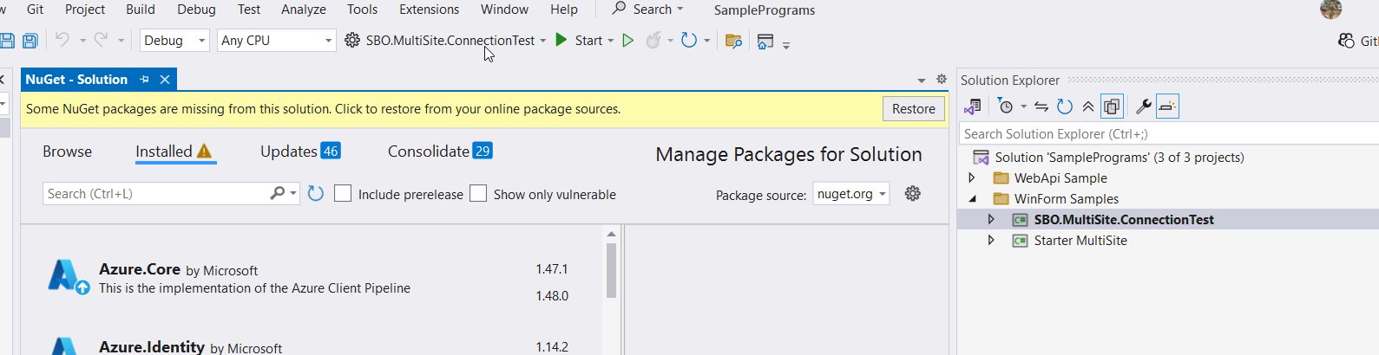Expand the Starter MultiSite project
Viewport: 1379px width, 355px height.
[x=991, y=240]
